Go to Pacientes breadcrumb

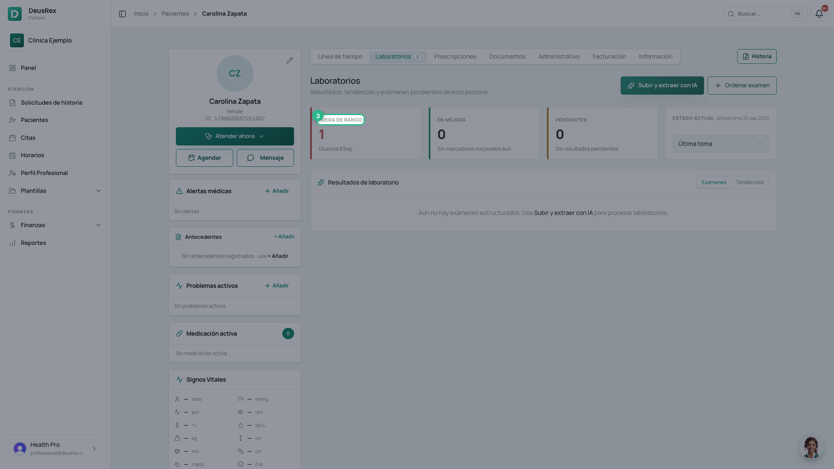(x=175, y=14)
